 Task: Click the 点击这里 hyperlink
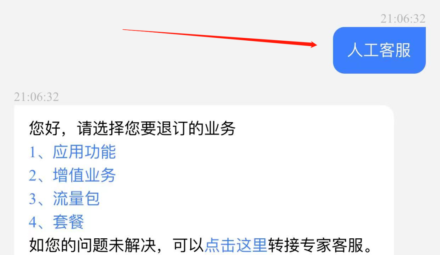(x=236, y=245)
